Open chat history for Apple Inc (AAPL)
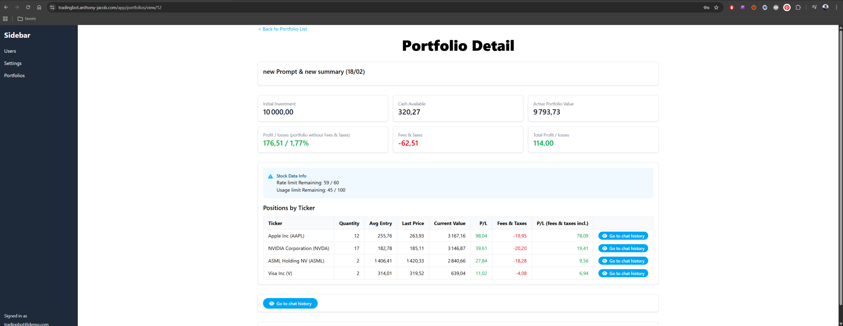 tap(623, 236)
